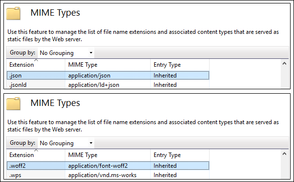Sort by Entry Type column in the bottom panel
Viewport: 294px width, 182px height.
point(180,155)
